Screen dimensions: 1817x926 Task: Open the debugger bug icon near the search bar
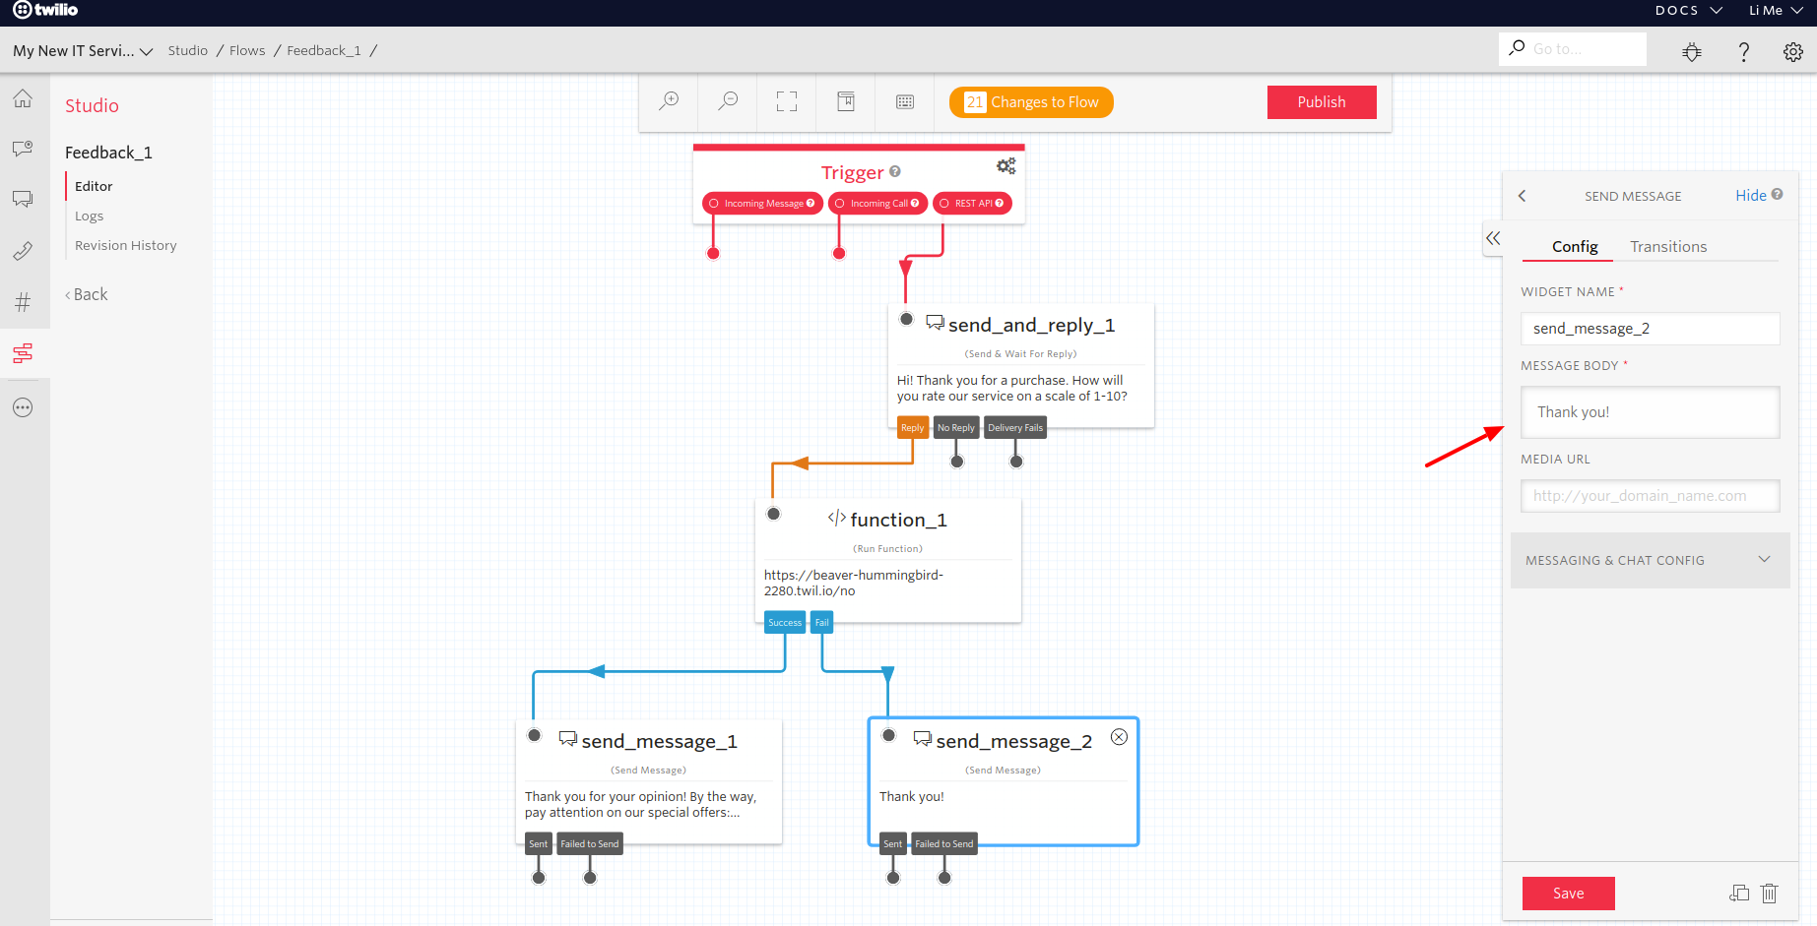1692,51
